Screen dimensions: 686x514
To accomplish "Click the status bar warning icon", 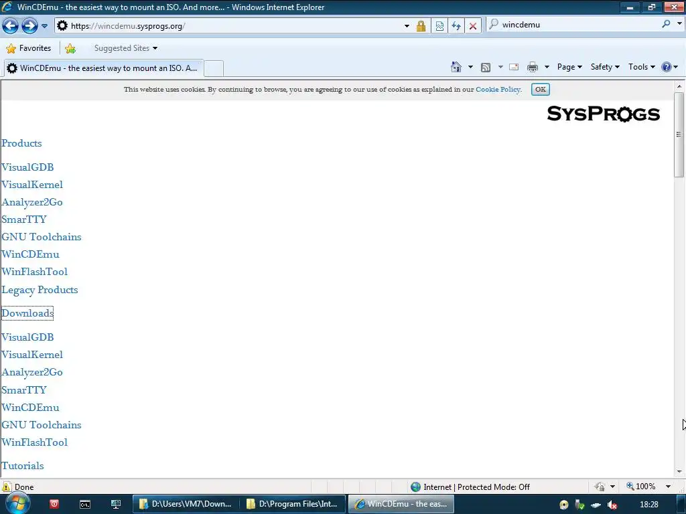I will 7,487.
